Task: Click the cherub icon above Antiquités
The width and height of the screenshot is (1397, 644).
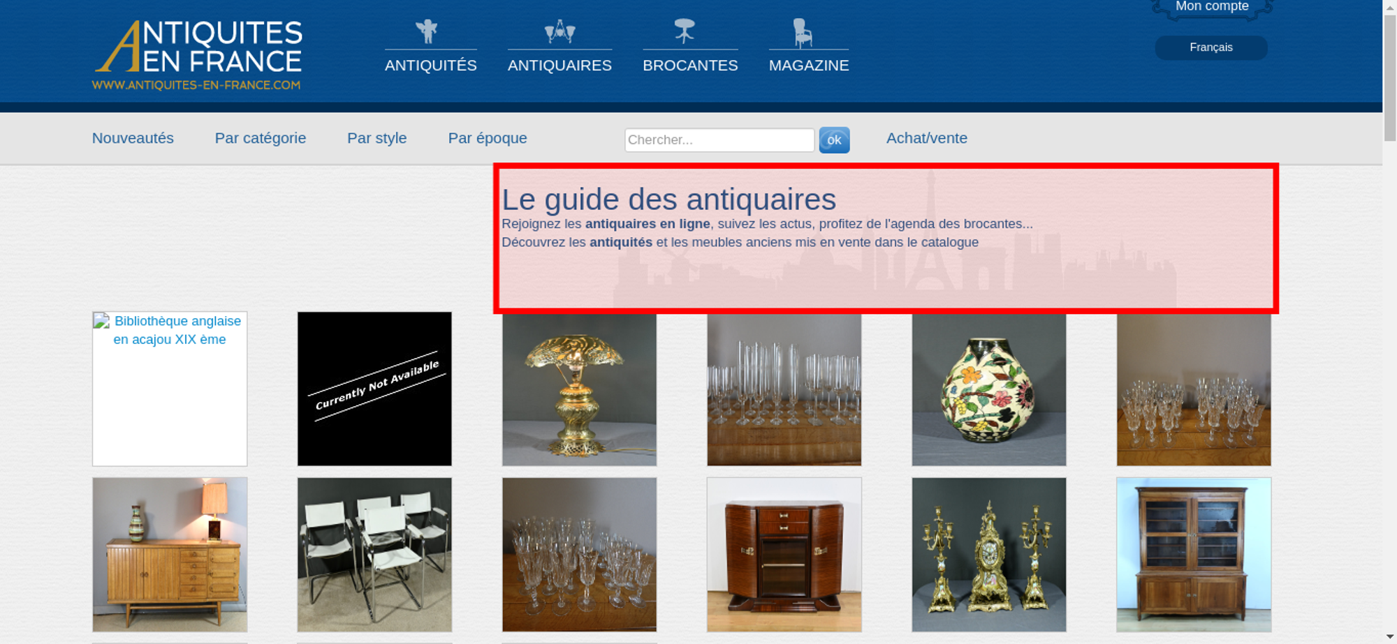Action: coord(427,31)
